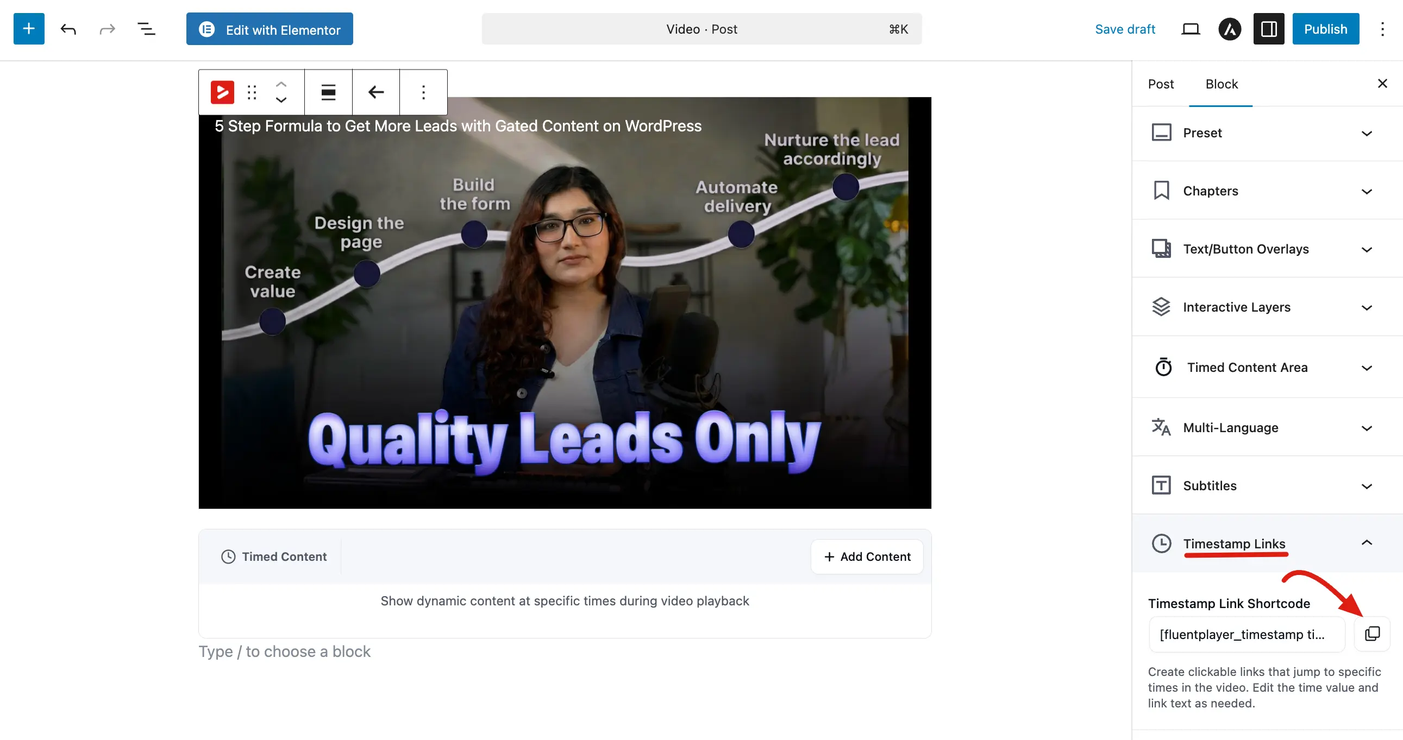This screenshot has height=740, width=1403.
Task: Expand the Multi-Language panel
Action: coord(1267,428)
